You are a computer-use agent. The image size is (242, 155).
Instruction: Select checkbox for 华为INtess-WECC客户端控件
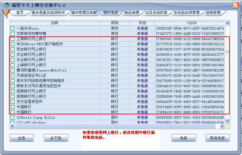click(12, 44)
